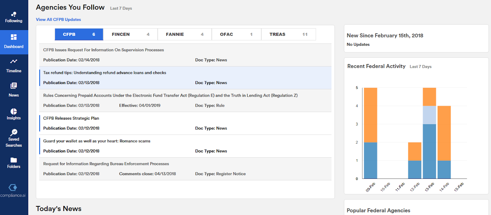This screenshot has height=215, width=491.
Task: Click the 13-Feb light blue bar segment
Action: 429,115
